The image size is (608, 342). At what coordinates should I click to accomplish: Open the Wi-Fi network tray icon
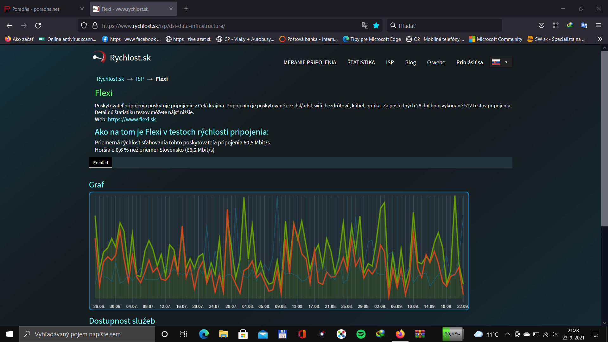coord(546,334)
